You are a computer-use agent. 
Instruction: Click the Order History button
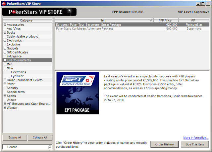point(164,144)
